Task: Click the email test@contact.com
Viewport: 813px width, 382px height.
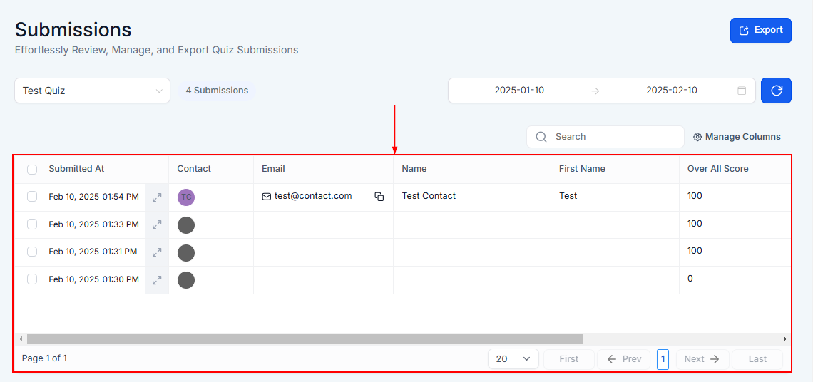Action: point(313,196)
